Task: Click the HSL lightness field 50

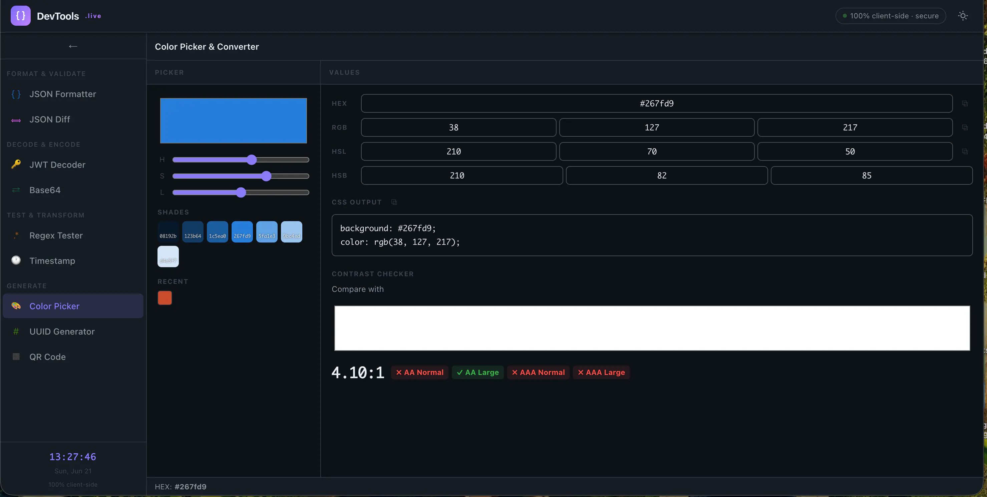Action: pyautogui.click(x=855, y=152)
